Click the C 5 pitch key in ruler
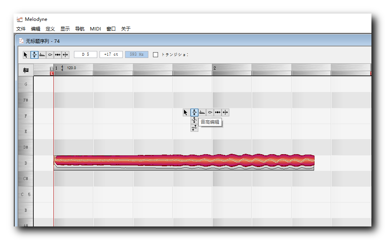This screenshot has width=385, height=240. coord(26,194)
